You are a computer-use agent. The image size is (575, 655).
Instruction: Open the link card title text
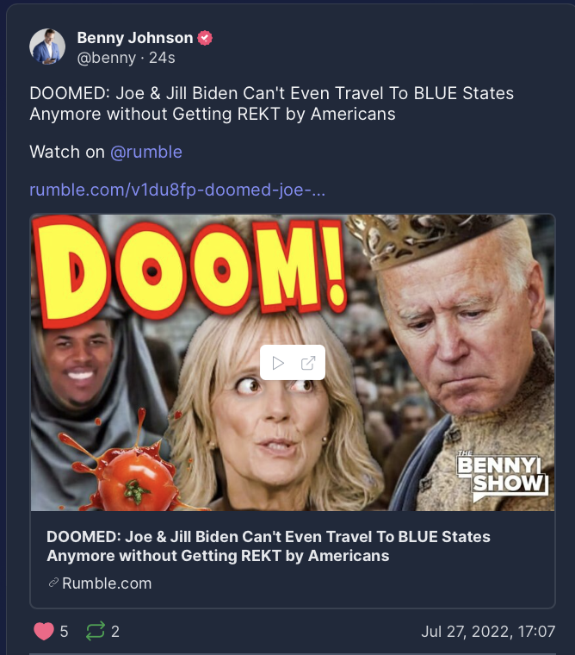click(x=269, y=546)
